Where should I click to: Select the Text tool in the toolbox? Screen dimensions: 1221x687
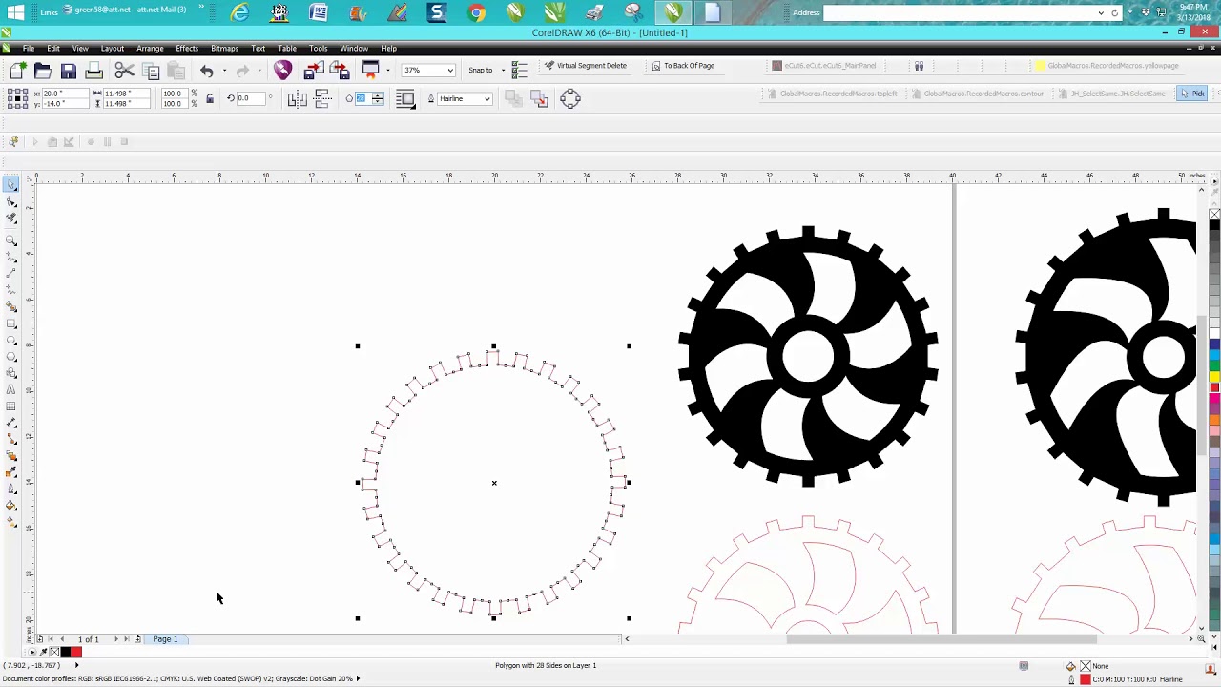click(x=11, y=390)
